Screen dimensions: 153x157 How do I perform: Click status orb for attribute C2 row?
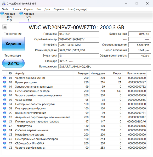pyautogui.click(x=5, y=126)
